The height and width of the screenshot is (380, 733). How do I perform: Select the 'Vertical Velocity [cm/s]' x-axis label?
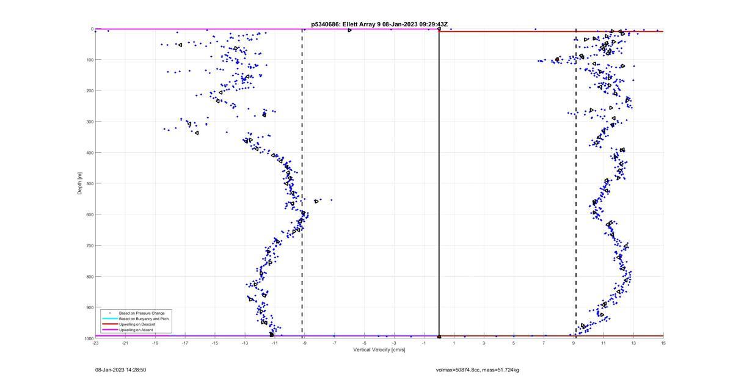(379, 349)
